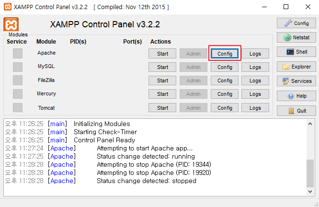View the Apache Logs

pos(255,54)
